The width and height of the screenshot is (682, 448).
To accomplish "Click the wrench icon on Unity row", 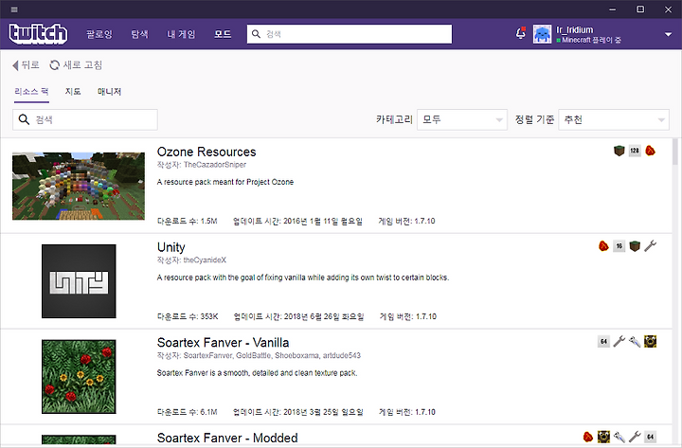I will pos(650,246).
